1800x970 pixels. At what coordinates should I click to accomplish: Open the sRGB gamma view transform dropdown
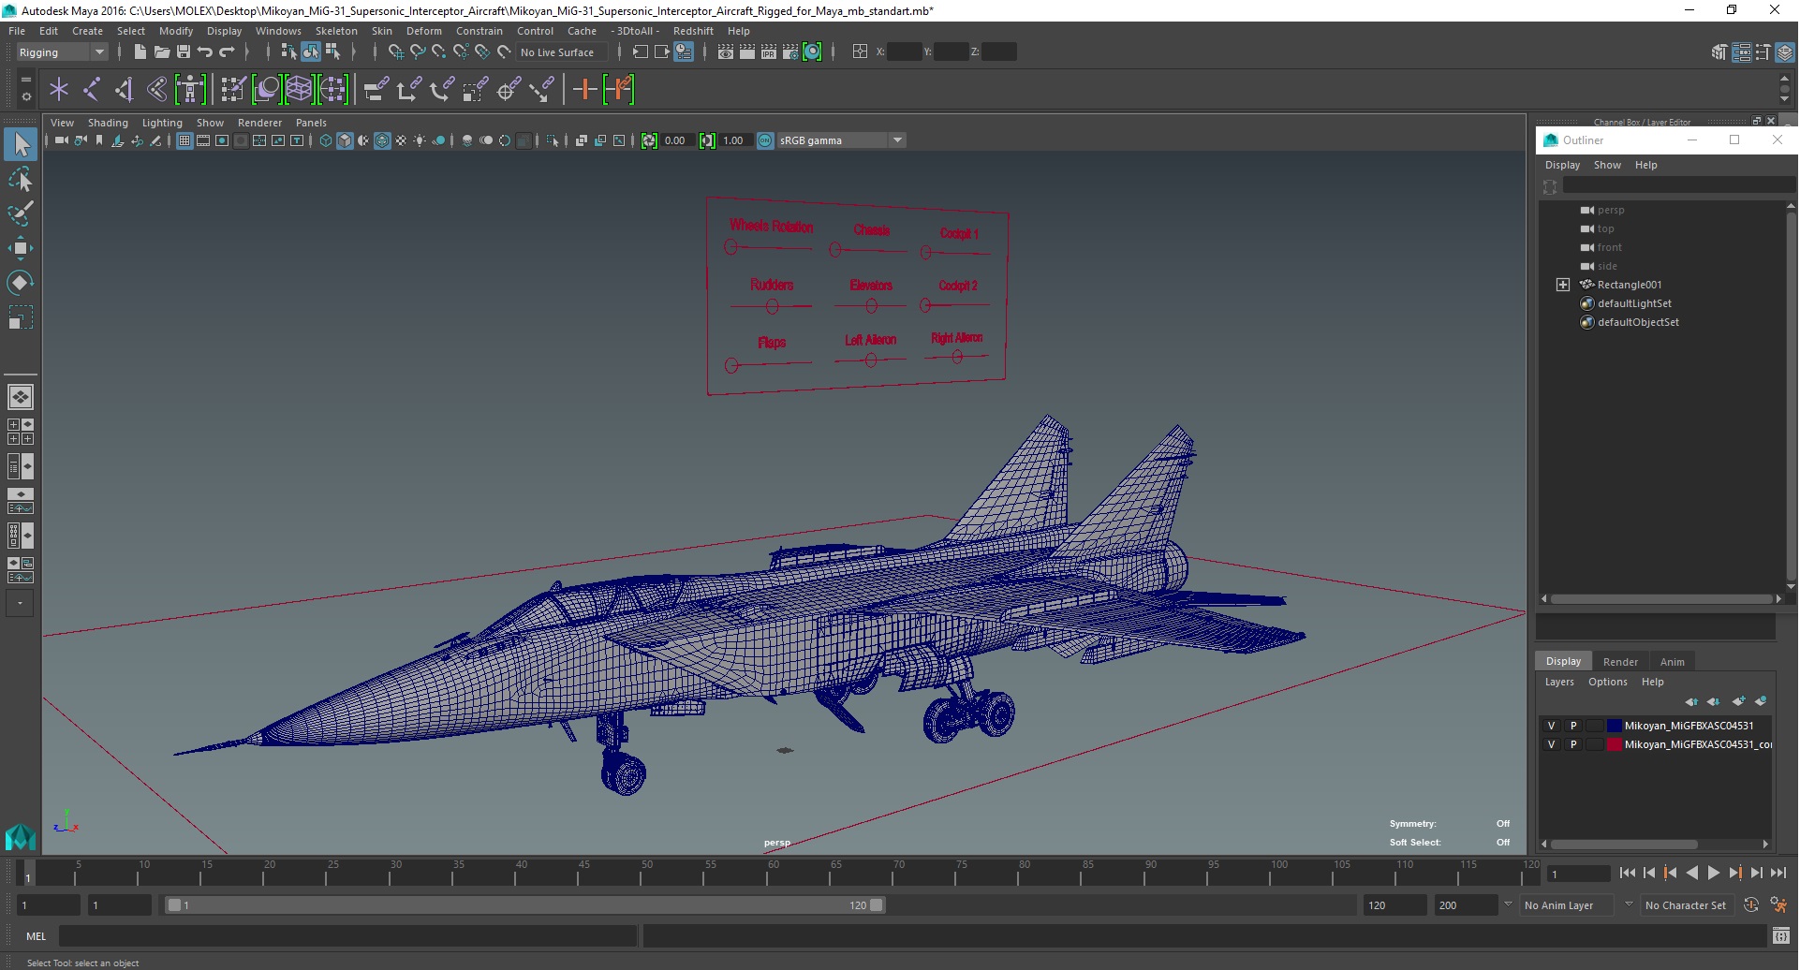click(841, 140)
